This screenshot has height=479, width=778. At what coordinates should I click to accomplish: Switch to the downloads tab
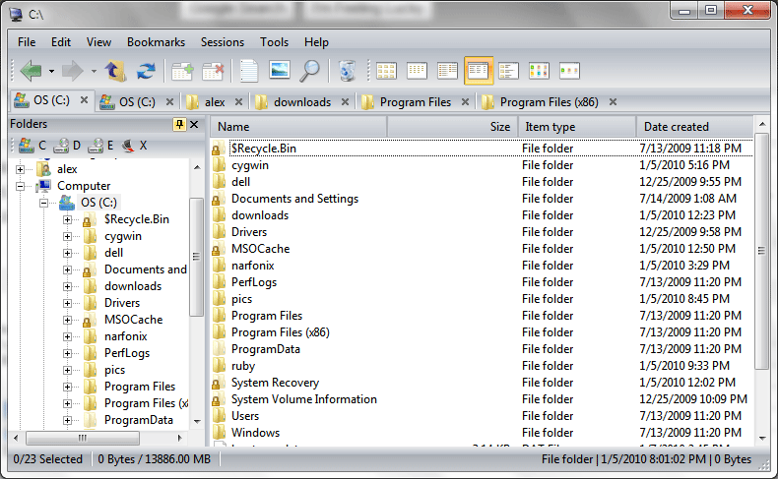(301, 102)
